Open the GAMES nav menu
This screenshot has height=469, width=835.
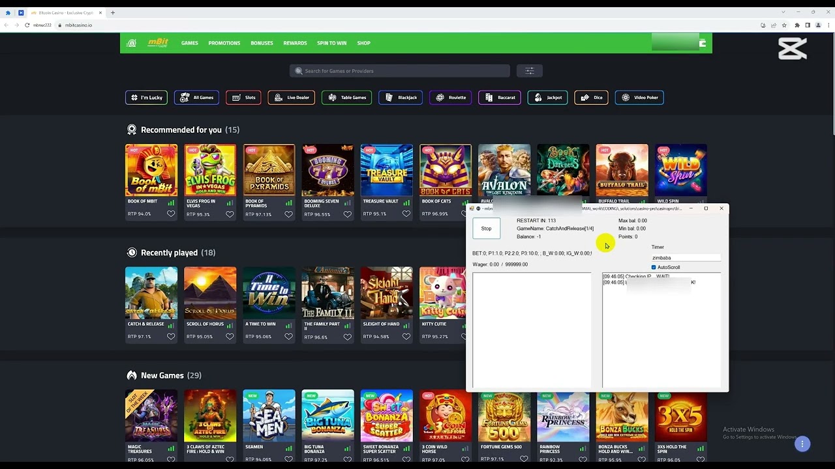[190, 43]
